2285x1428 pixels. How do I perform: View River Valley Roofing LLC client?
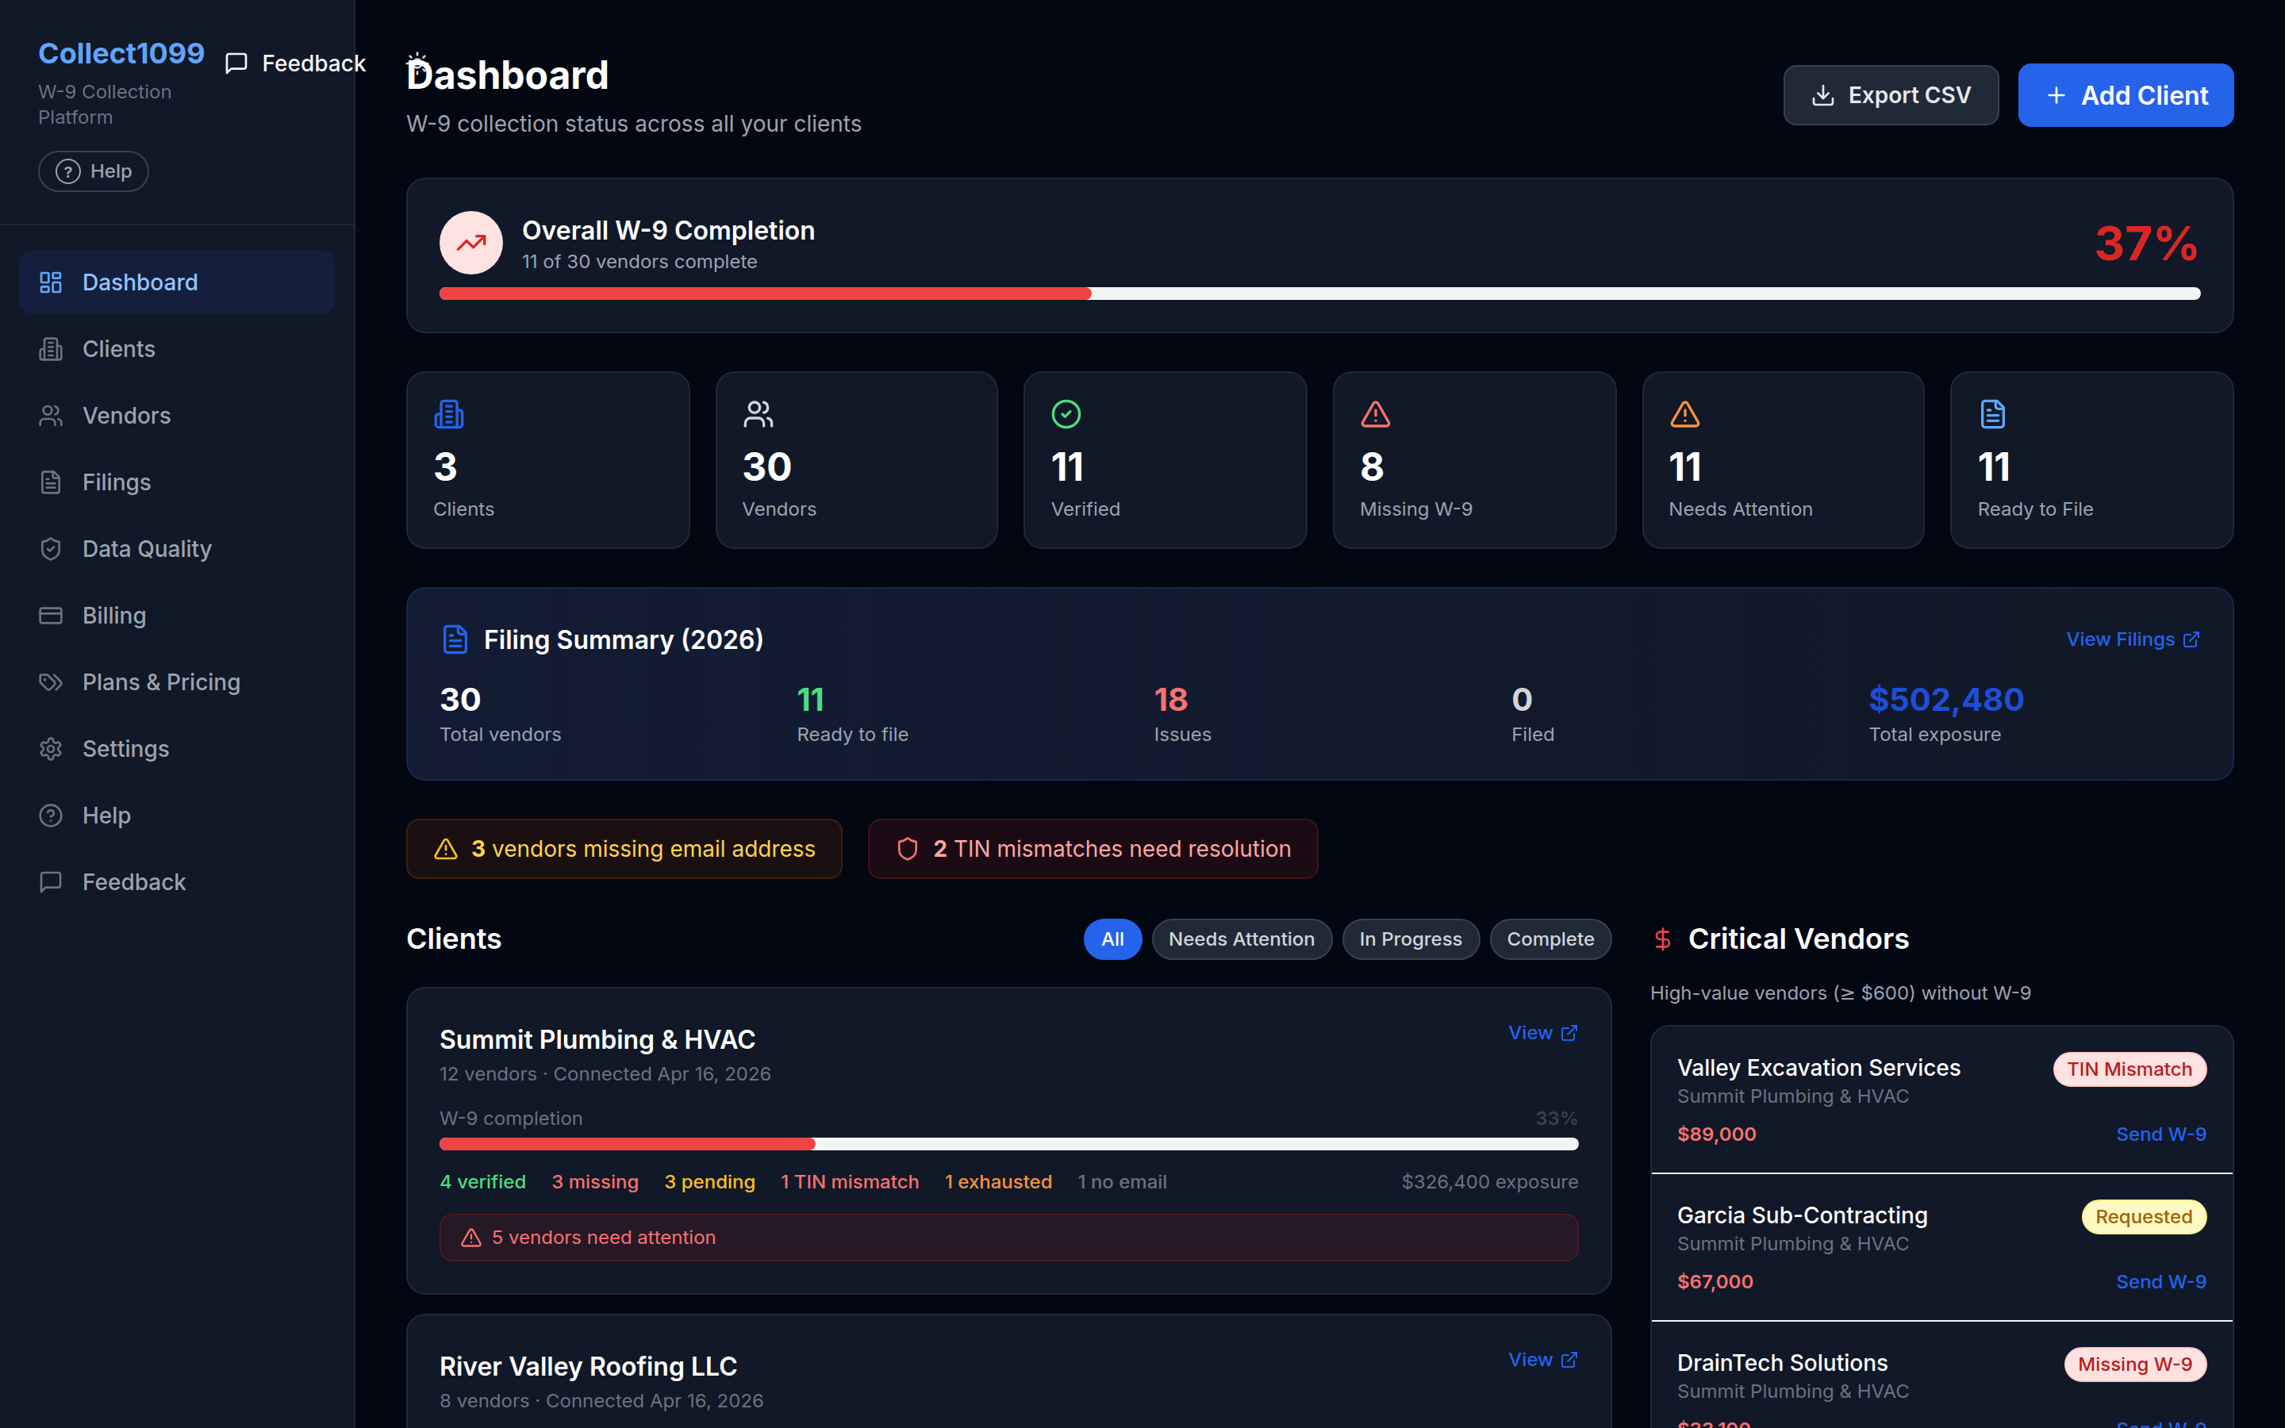point(1543,1360)
